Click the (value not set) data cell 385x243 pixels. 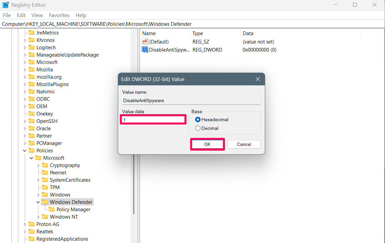258,42
